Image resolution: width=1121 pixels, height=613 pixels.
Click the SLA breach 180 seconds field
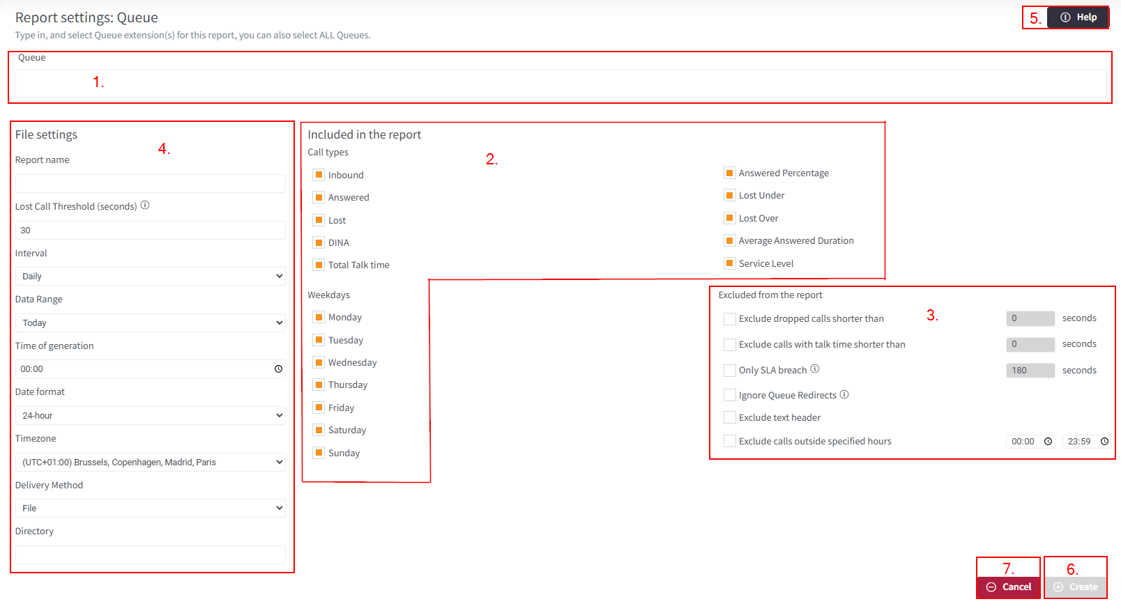point(1030,371)
